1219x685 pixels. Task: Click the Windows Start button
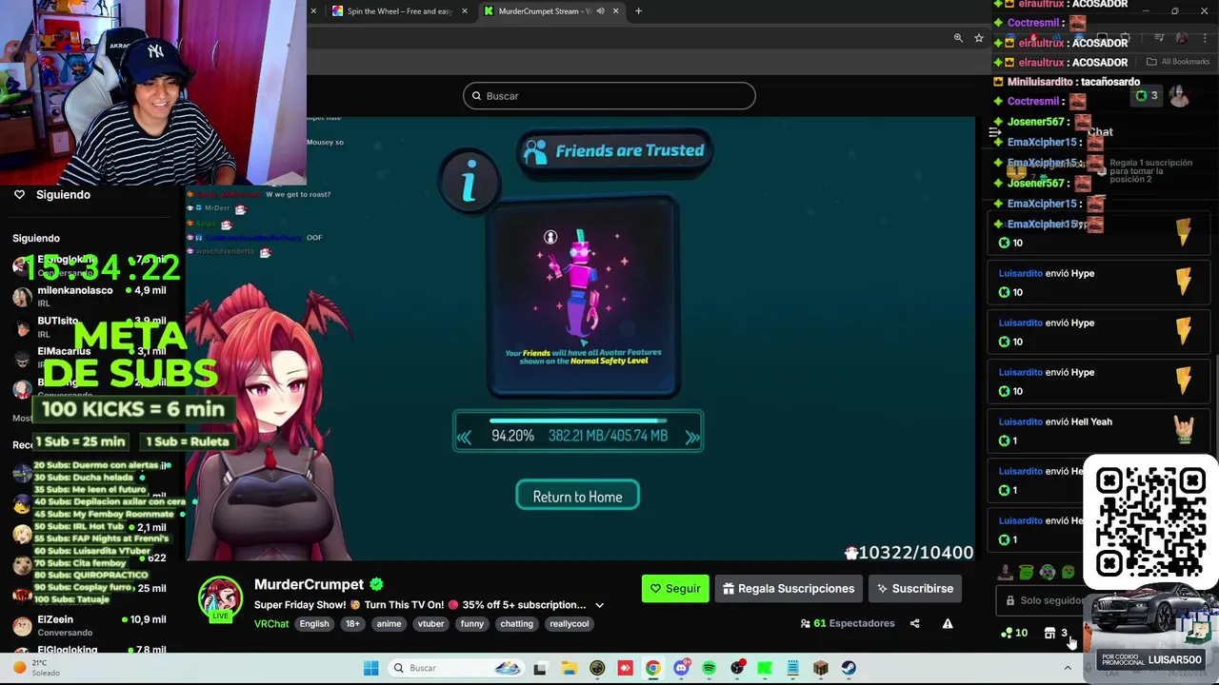tap(371, 668)
